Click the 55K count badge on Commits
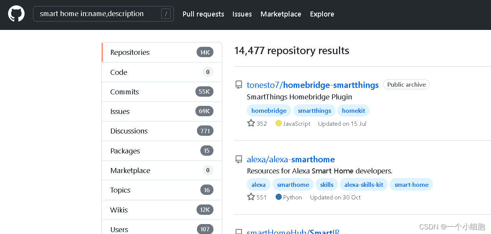Viewport: 491px width, 234px height. click(204, 92)
